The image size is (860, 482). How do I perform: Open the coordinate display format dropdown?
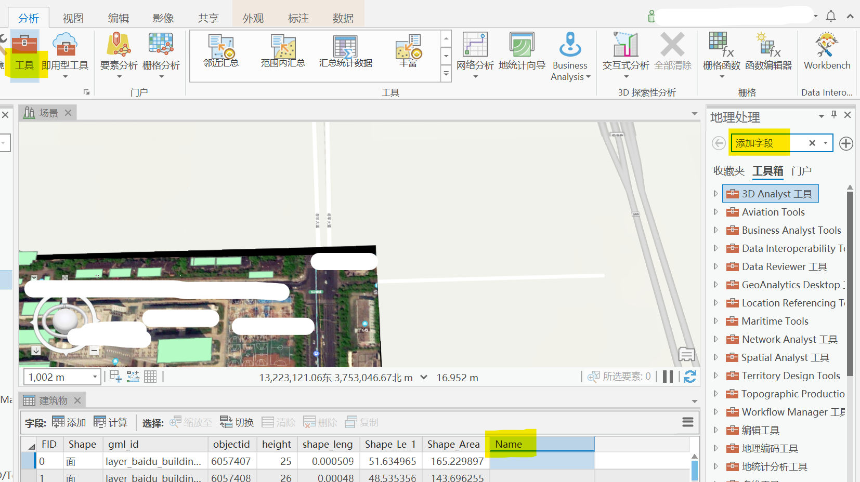coord(424,377)
